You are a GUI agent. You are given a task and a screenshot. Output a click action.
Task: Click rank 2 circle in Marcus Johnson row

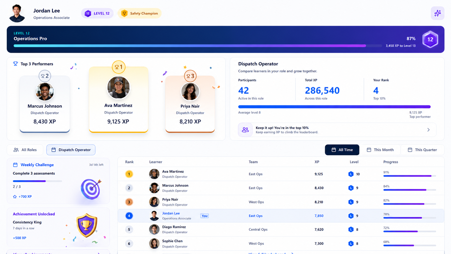[x=129, y=188]
